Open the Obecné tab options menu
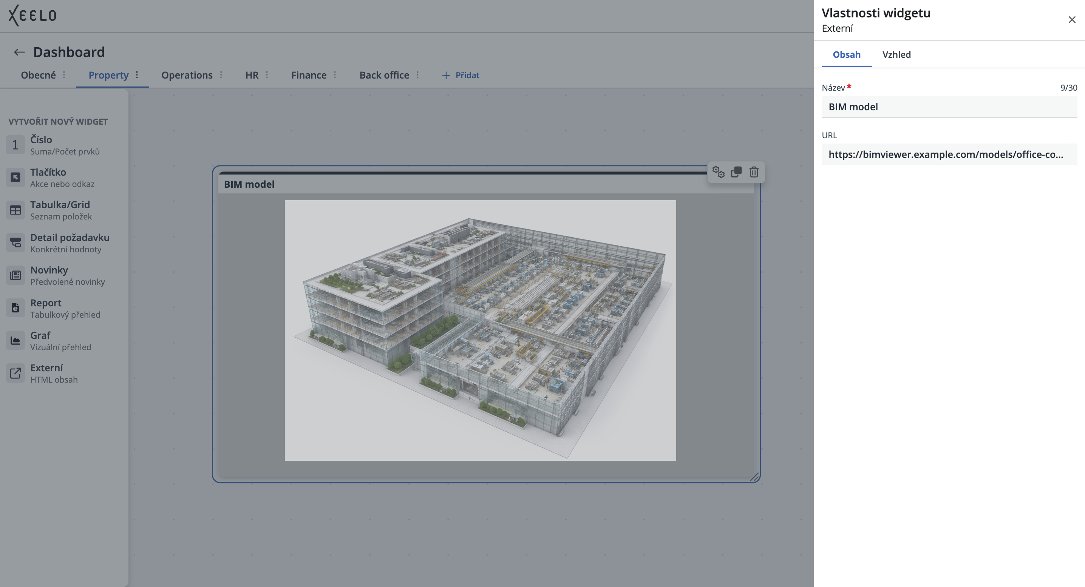This screenshot has width=1085, height=587. pos(64,75)
